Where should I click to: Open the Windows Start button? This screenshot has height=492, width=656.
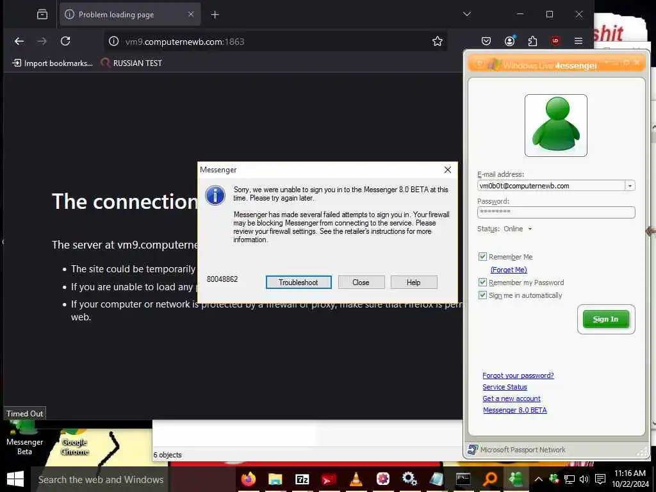click(x=15, y=479)
